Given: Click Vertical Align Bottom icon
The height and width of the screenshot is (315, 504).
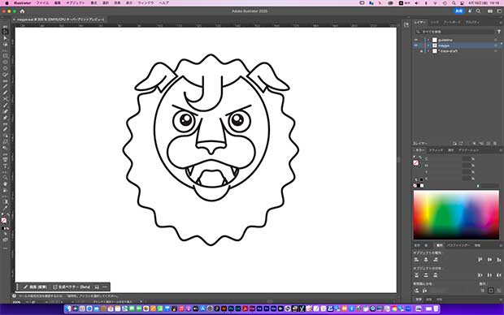Looking at the screenshot, I should [x=499, y=260].
